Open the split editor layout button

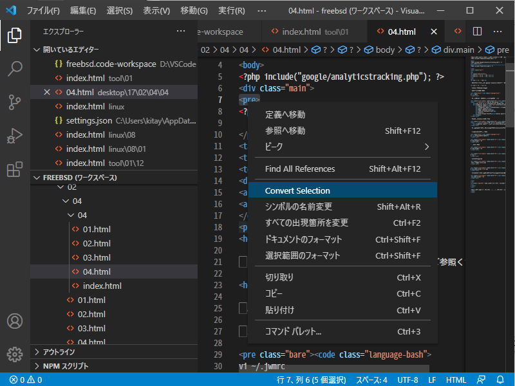[x=477, y=32]
